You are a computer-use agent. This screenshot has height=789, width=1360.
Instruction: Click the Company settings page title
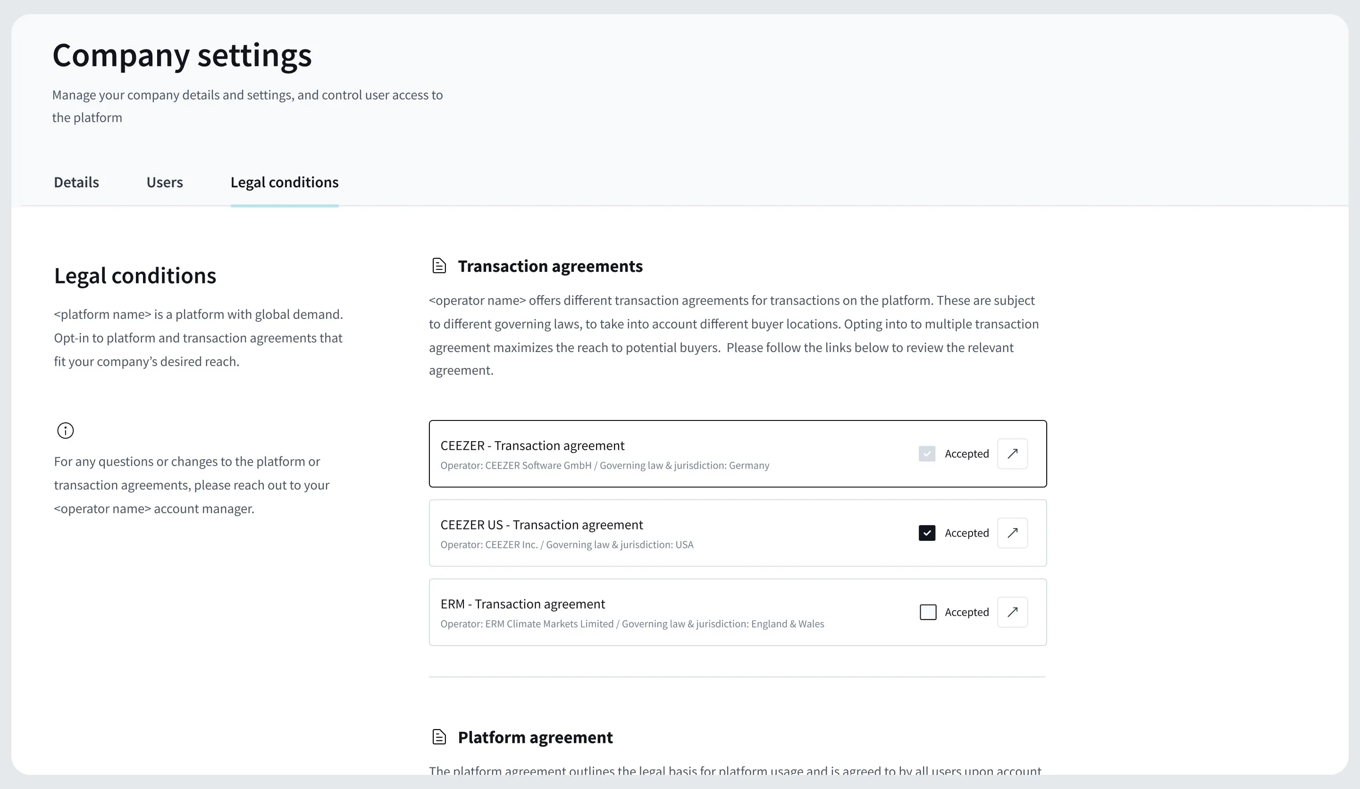tap(182, 55)
